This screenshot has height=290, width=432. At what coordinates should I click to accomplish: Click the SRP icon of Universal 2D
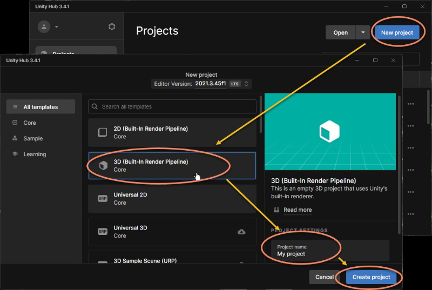point(103,199)
